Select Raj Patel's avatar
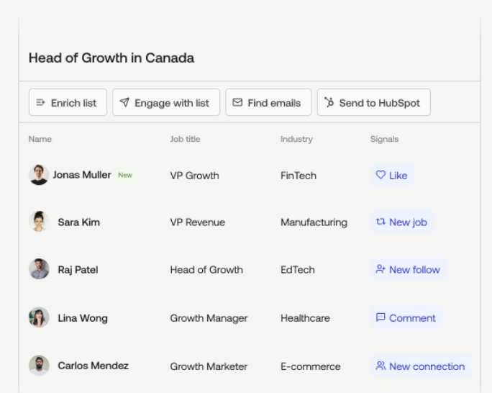Viewport: 492px width, 393px height. pyautogui.click(x=39, y=269)
